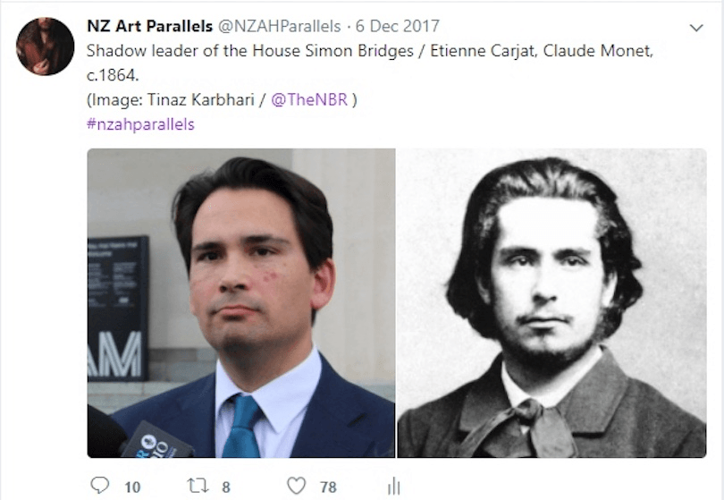The width and height of the screenshot is (724, 500).
Task: Retweet this post using the retweet icon
Action: pos(198,487)
